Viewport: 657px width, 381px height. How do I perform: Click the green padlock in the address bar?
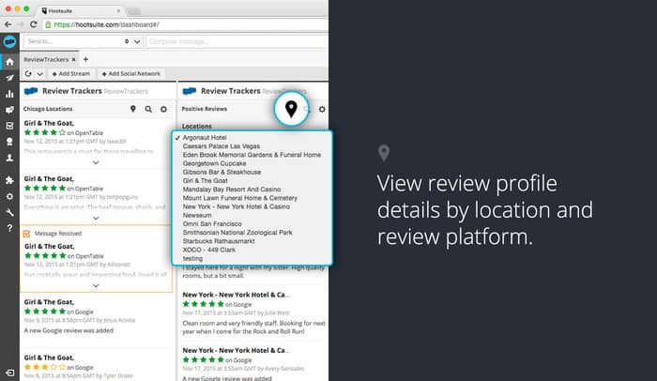click(x=48, y=24)
